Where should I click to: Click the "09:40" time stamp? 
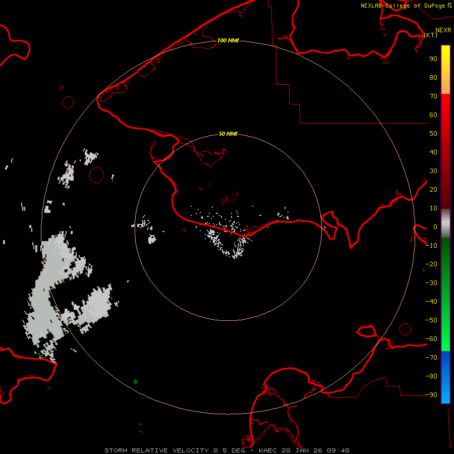pyautogui.click(x=338, y=450)
